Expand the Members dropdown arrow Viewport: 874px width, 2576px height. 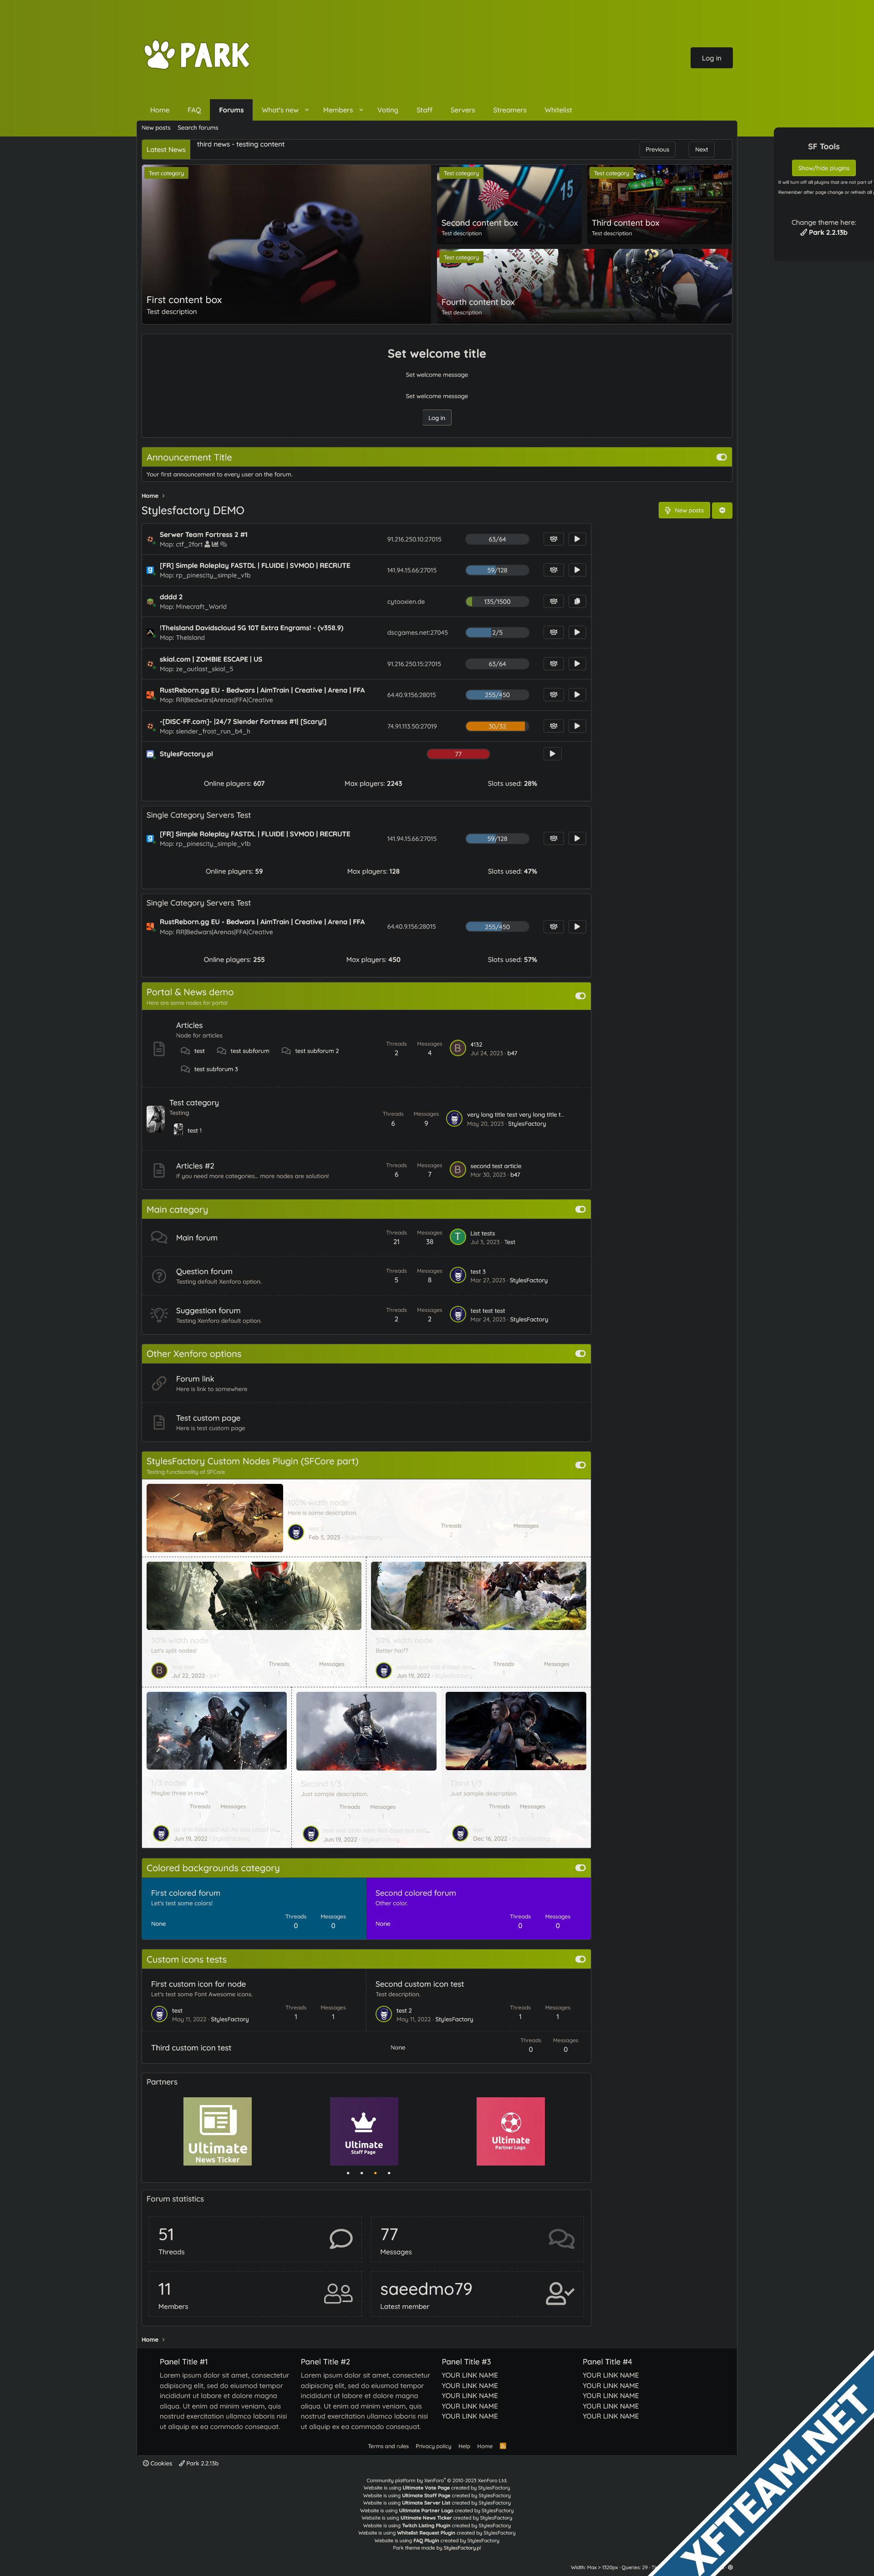[361, 110]
